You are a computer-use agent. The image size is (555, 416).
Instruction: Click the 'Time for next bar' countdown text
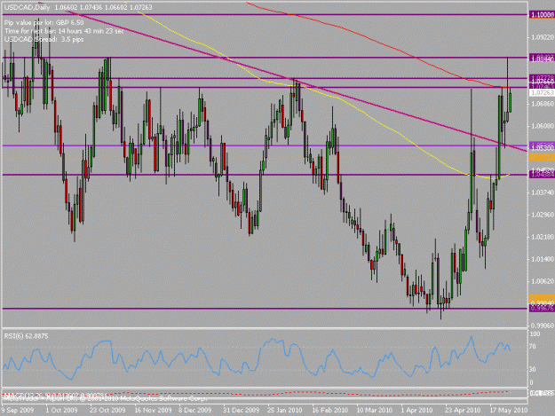tap(65, 31)
